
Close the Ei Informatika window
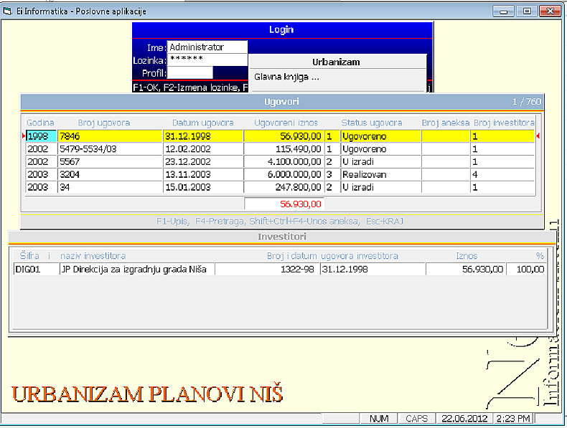pos(550,11)
